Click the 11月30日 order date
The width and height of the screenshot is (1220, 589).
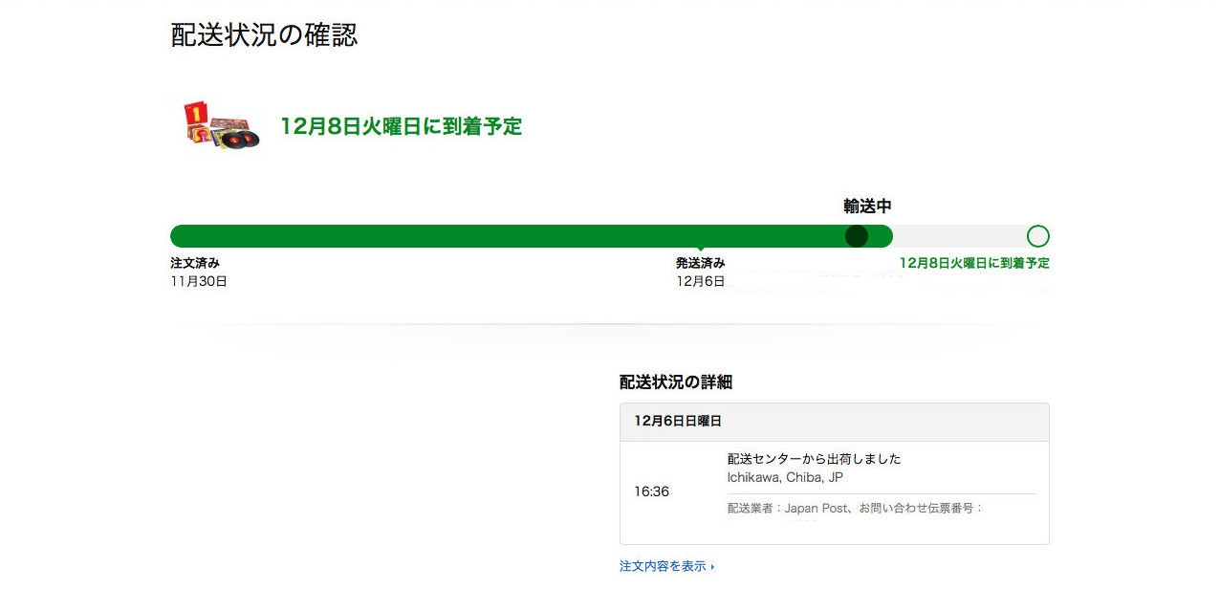click(199, 281)
